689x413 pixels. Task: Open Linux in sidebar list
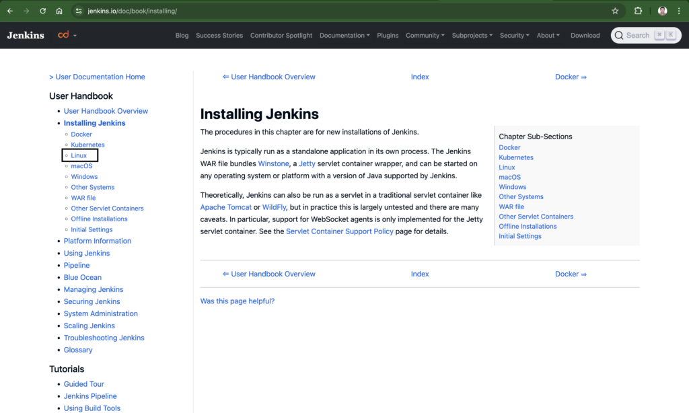pos(79,155)
